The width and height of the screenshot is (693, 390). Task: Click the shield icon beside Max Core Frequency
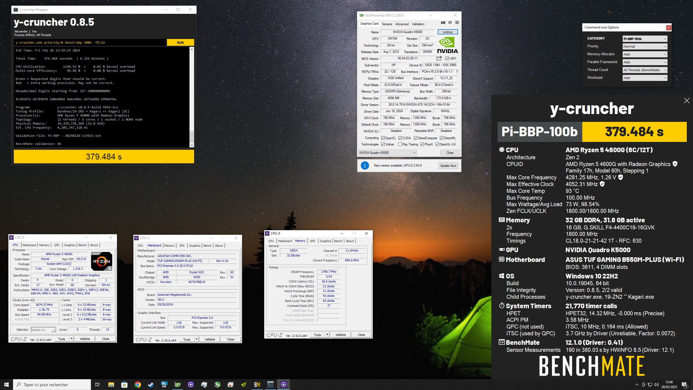tap(621, 177)
